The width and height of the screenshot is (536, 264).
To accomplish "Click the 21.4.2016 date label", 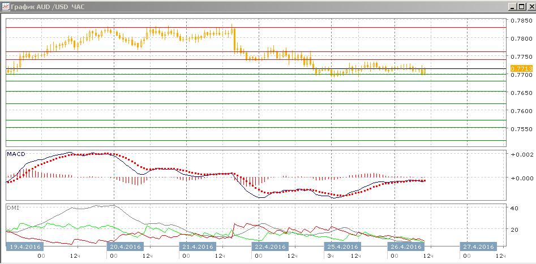I will point(198,246).
